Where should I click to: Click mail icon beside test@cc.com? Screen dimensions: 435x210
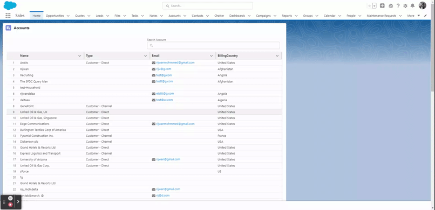[x=153, y=100]
